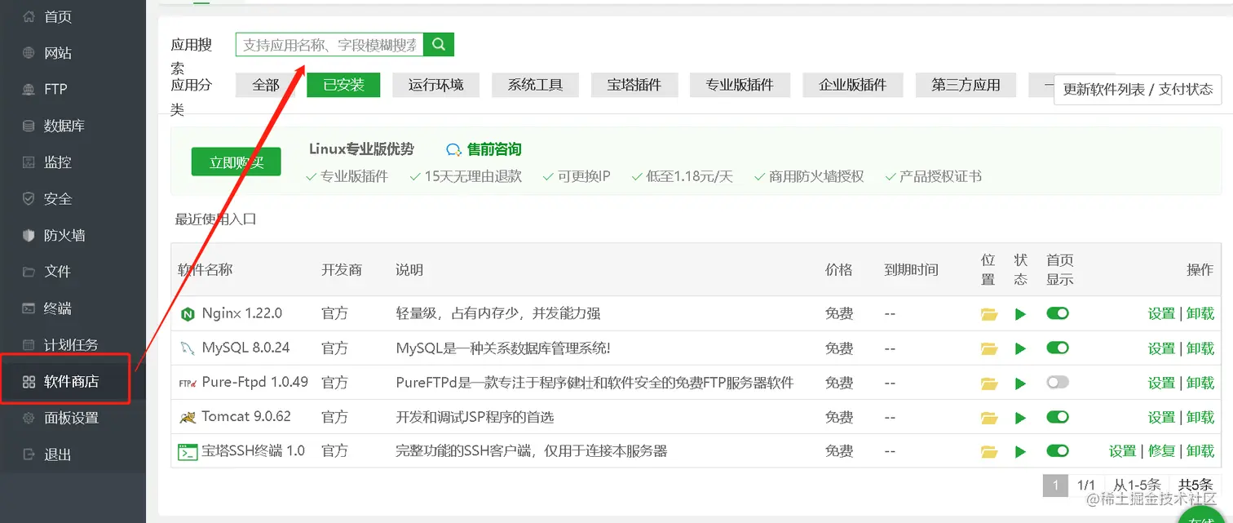
Task: Disable MySQL homepage display toggle
Action: [x=1057, y=348]
